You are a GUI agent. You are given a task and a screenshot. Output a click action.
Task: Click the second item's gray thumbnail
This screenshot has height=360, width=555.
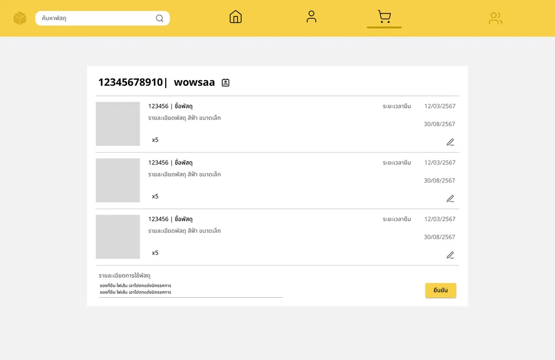pyautogui.click(x=118, y=180)
